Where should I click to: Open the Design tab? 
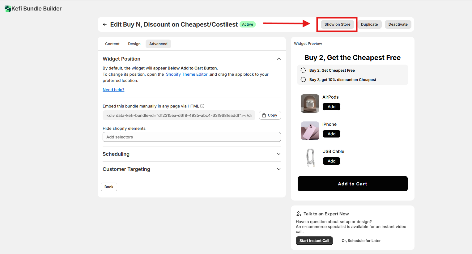[x=134, y=44]
